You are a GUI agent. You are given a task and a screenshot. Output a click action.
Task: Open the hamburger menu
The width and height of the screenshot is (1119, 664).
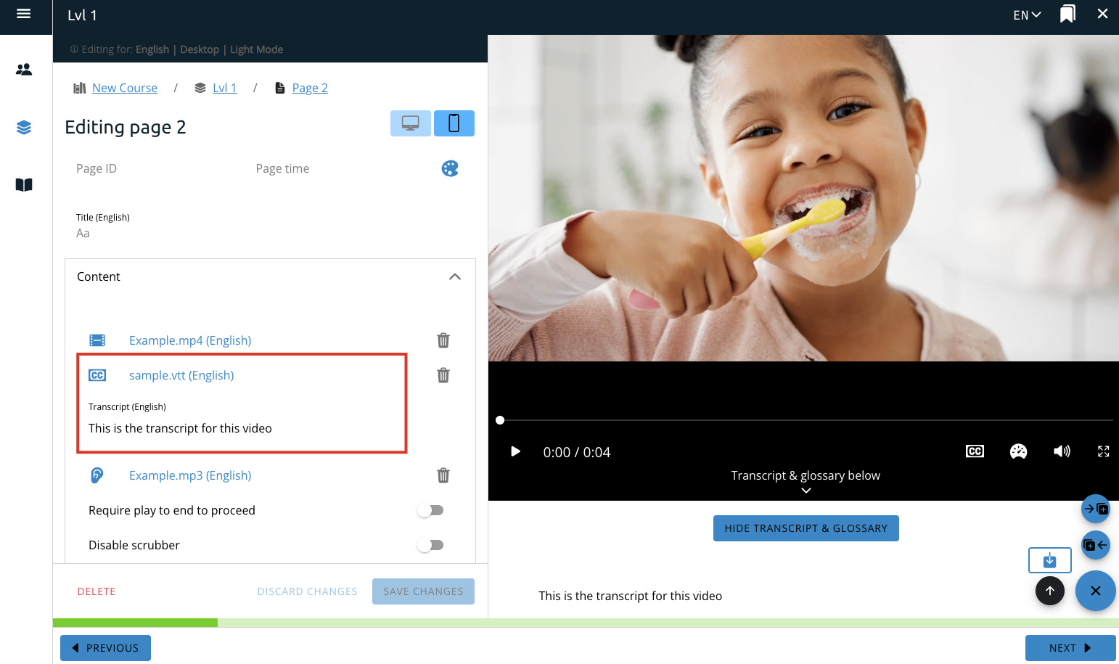click(x=23, y=14)
